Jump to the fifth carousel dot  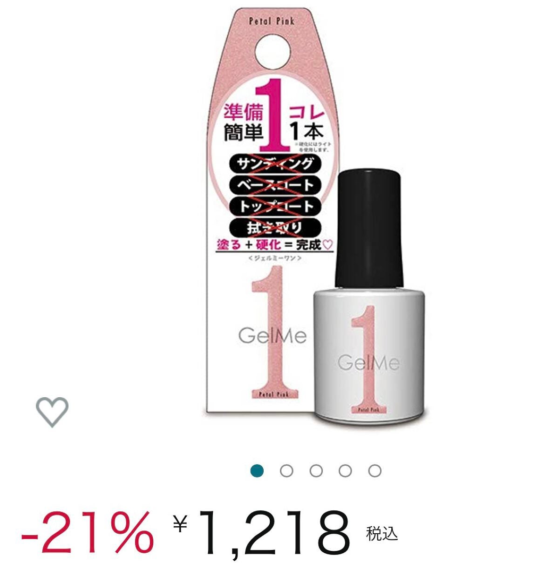click(x=375, y=471)
